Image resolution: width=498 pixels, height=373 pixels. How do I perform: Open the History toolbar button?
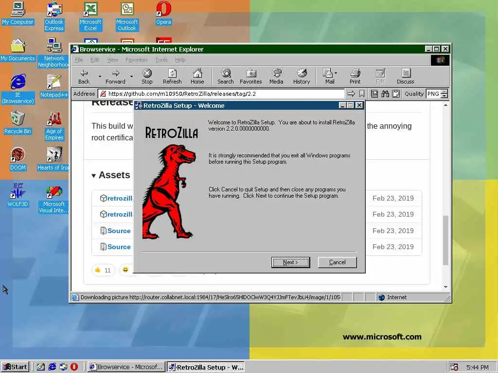pyautogui.click(x=302, y=77)
